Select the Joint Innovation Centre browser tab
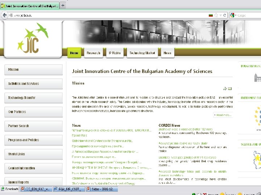 [30, 6]
